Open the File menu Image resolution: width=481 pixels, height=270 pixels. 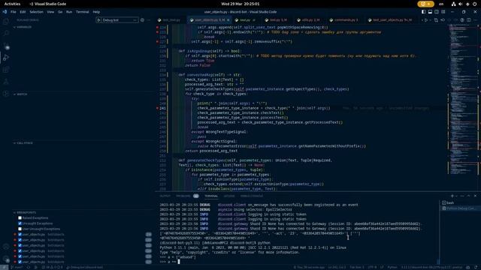tap(14, 12)
